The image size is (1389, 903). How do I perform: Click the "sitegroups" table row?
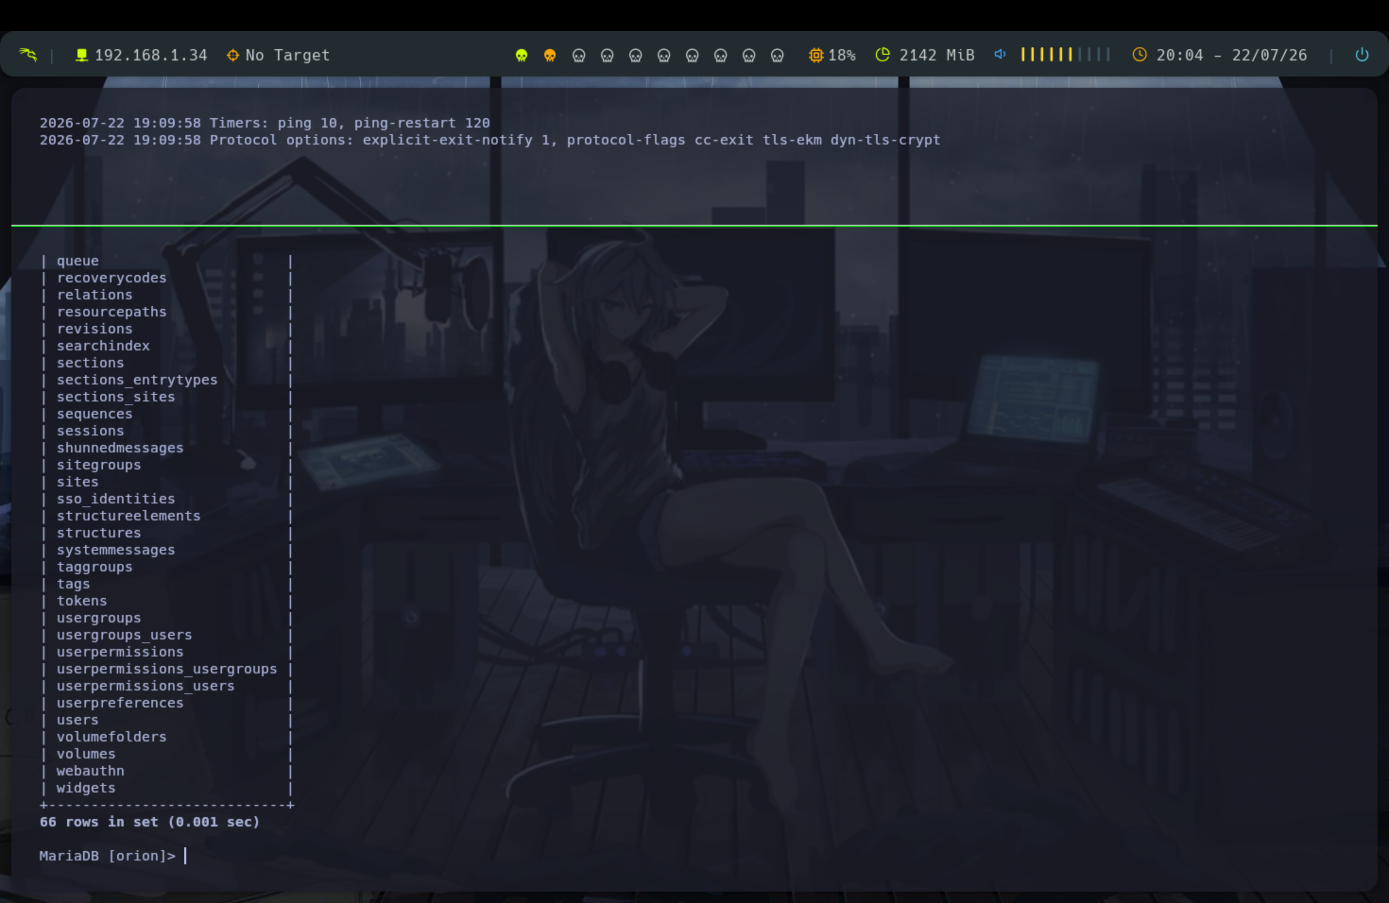coord(167,465)
